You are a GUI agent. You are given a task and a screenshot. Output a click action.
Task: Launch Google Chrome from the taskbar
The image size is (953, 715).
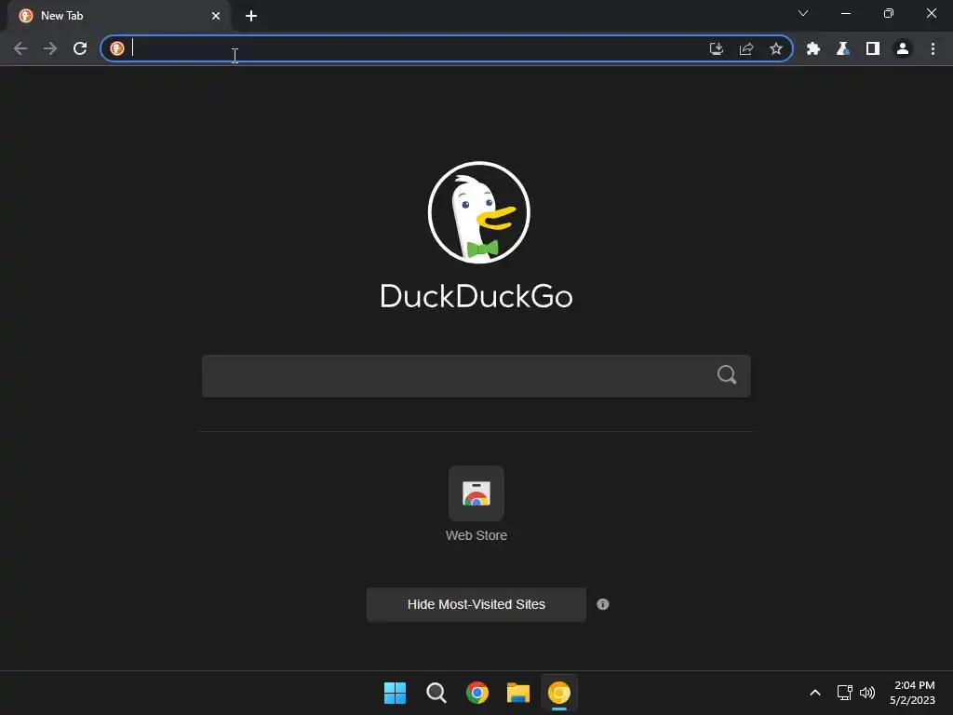click(477, 693)
